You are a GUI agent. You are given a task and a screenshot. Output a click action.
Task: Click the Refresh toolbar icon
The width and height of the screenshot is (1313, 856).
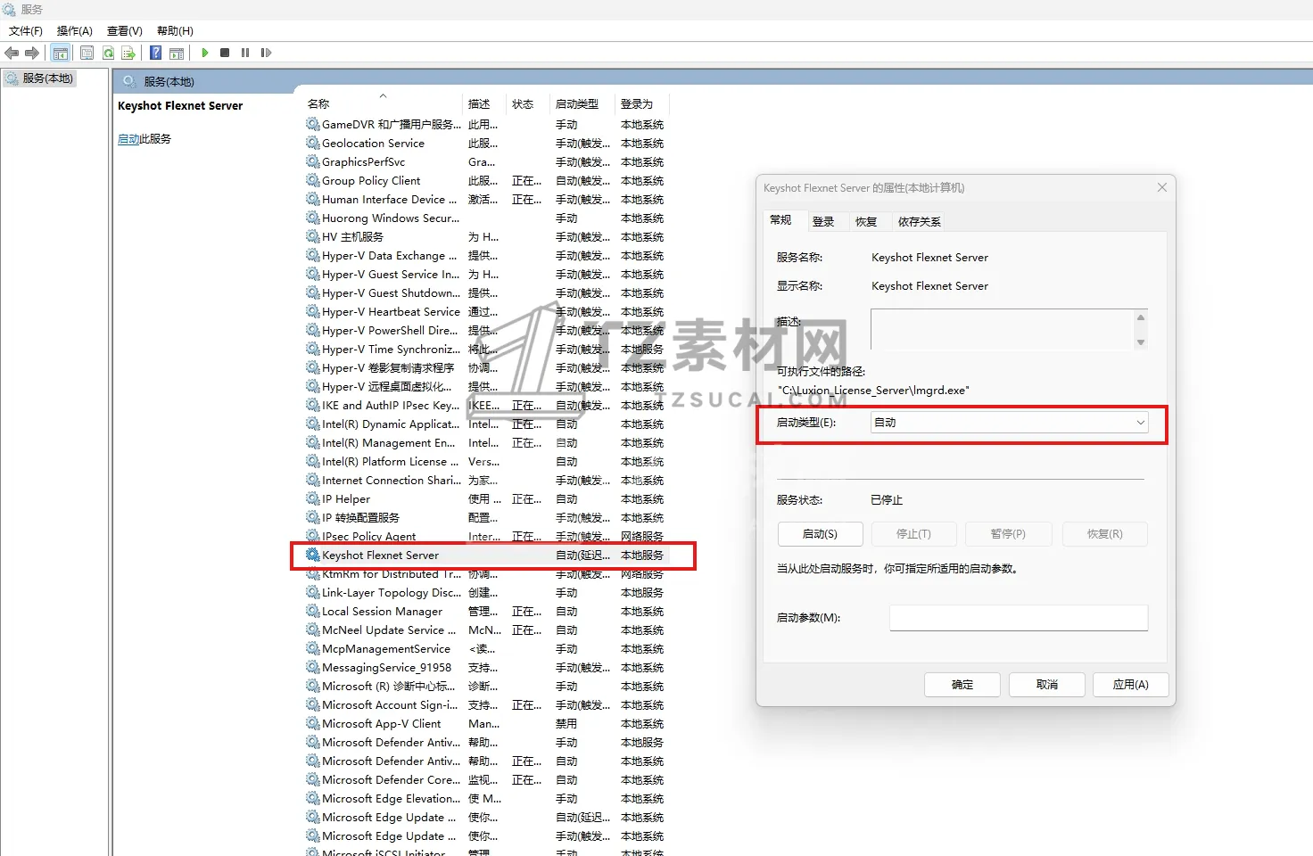pos(108,53)
